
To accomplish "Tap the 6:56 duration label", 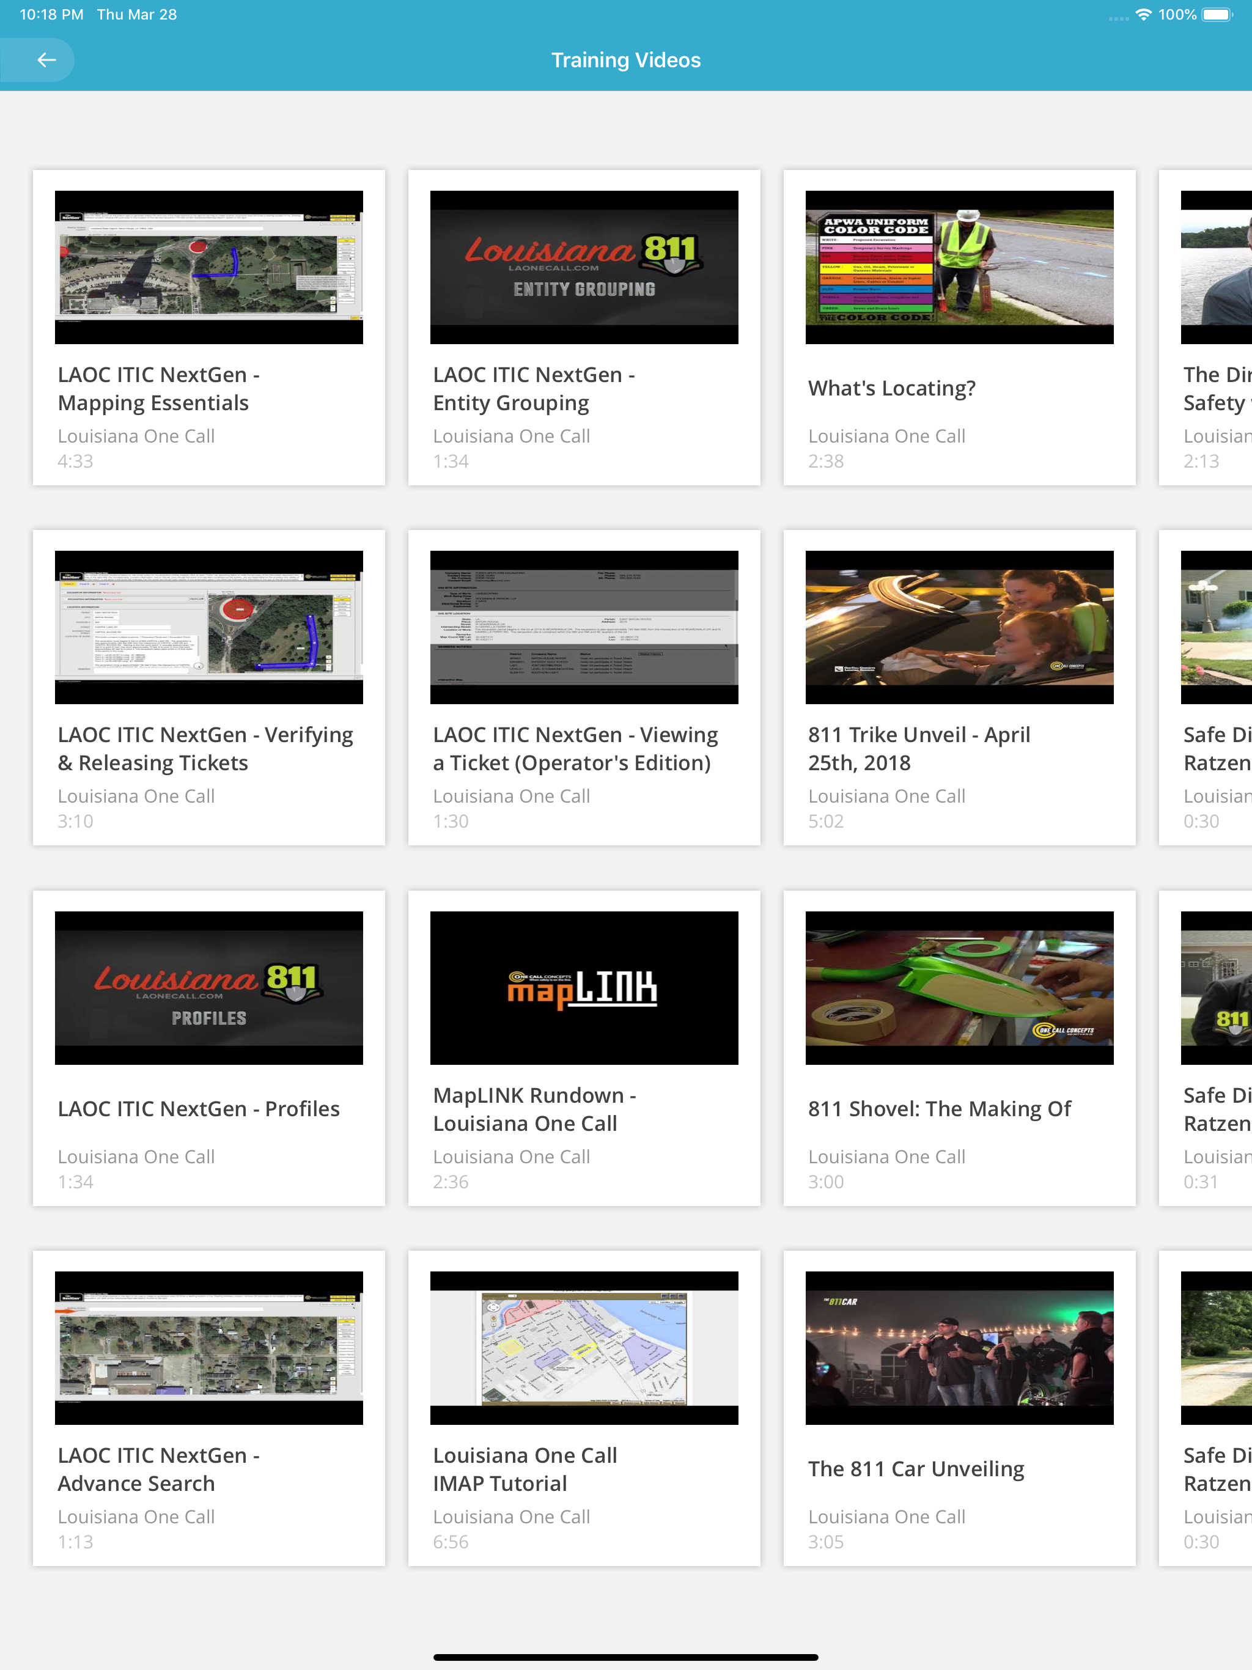I will point(451,1542).
